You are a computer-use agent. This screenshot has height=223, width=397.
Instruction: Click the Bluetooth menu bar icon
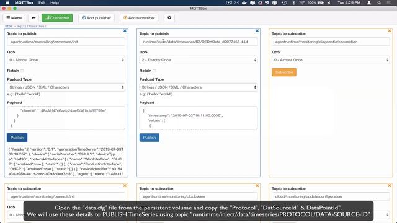click(x=293, y=2)
